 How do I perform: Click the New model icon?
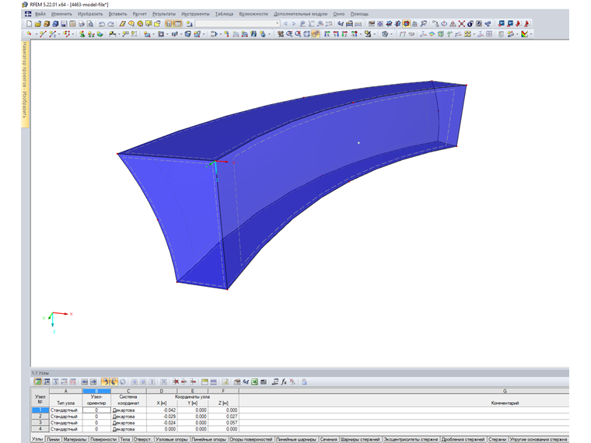click(x=29, y=24)
